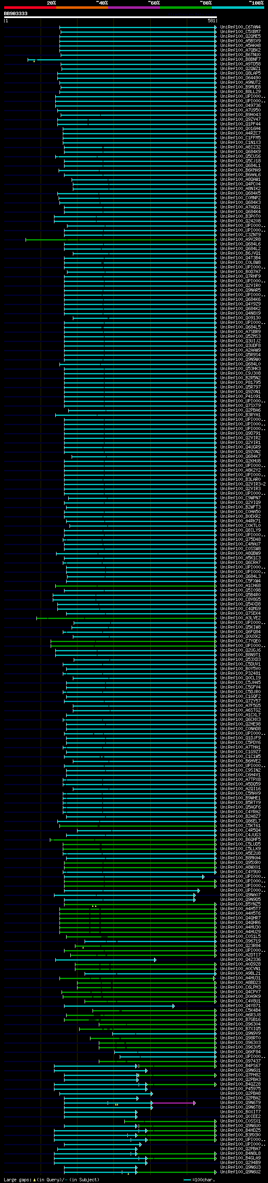Open the UniRef100_B5YNZ5 hit
268x1183 pixels.
coord(240,904)
